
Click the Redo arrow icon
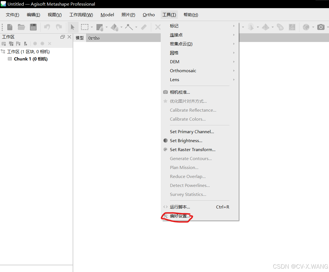click(x=59, y=27)
